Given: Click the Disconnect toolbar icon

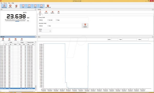Looking at the screenshot, I should pyautogui.click(x=4, y=6).
